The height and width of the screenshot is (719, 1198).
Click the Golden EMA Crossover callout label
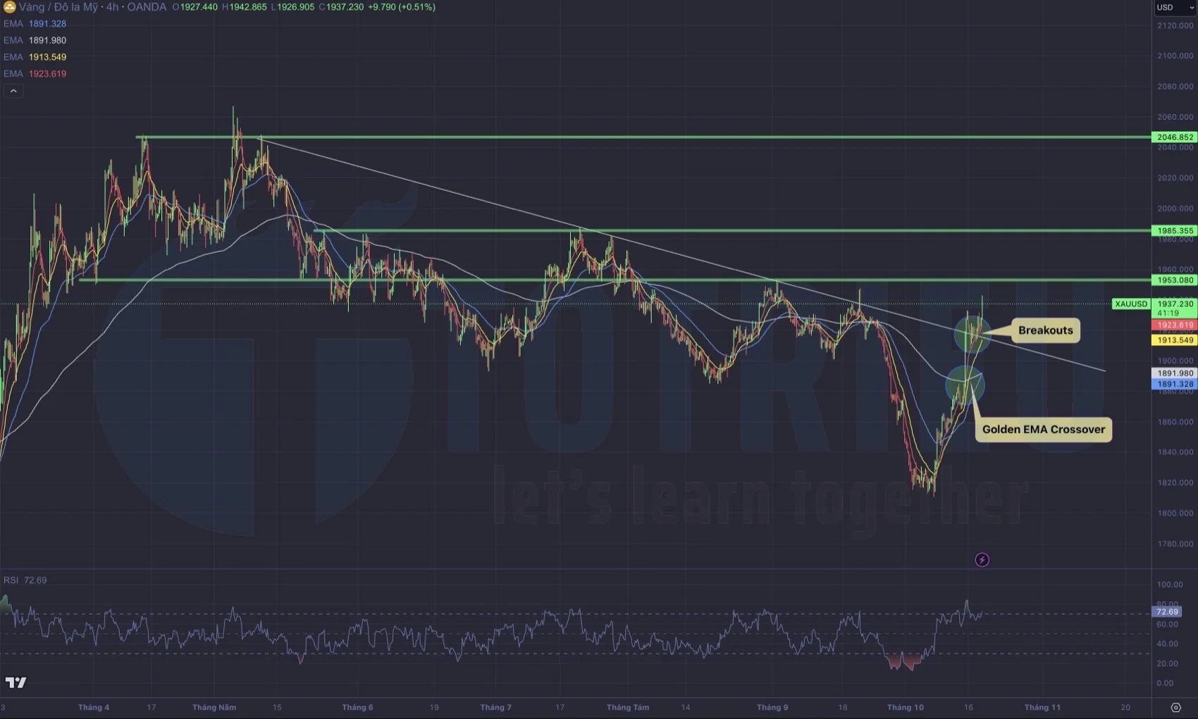click(1044, 430)
